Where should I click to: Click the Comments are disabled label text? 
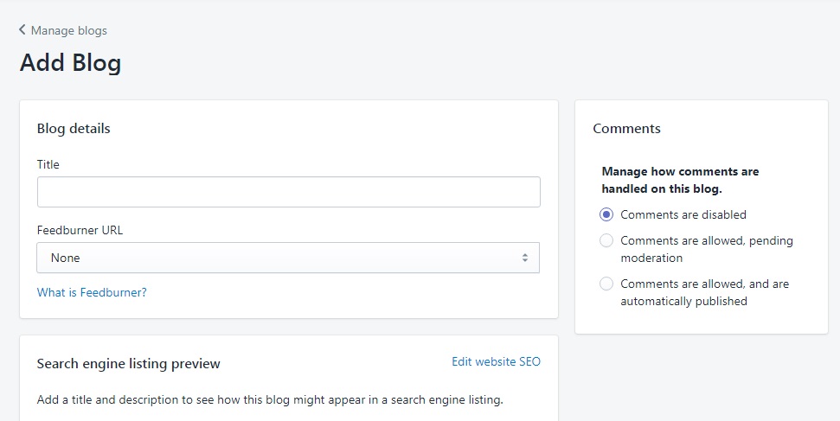point(683,214)
